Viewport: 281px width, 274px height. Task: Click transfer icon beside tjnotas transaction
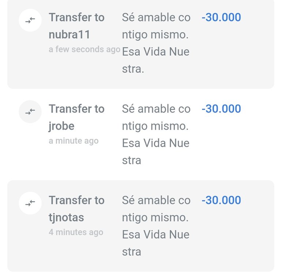click(30, 203)
